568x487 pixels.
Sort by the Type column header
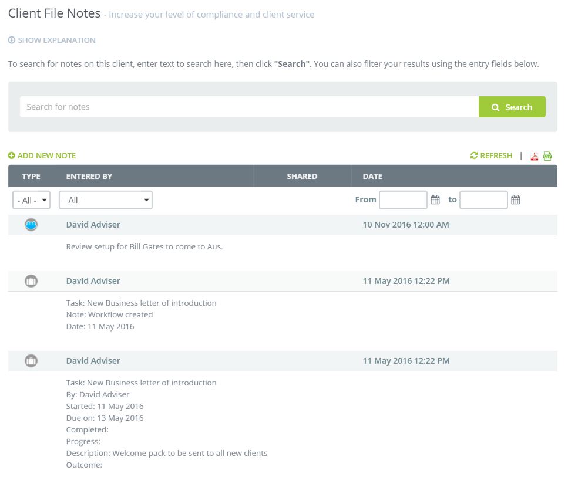tap(31, 176)
